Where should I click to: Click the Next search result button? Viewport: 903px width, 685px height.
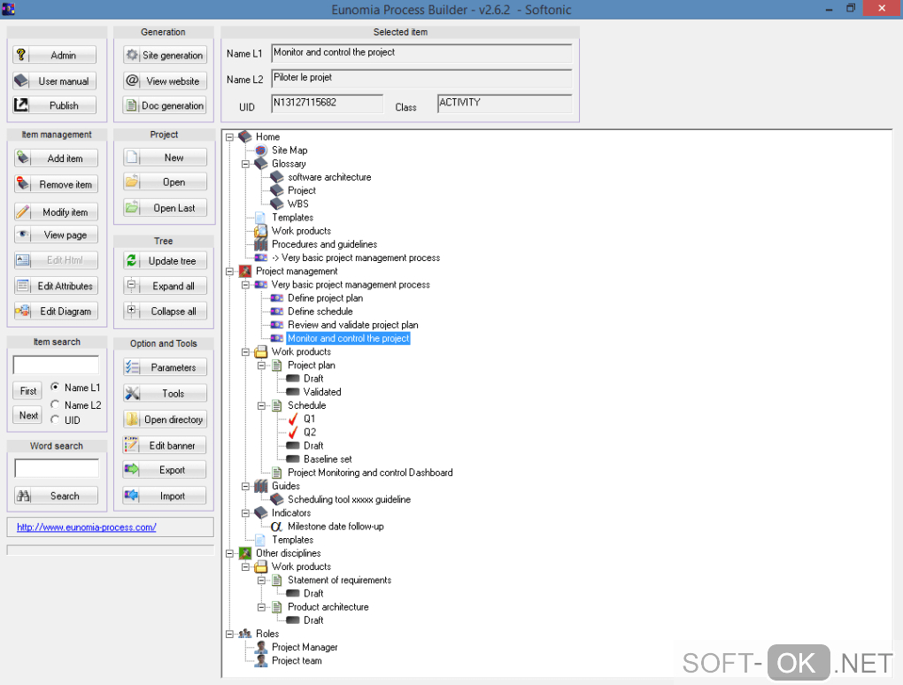pos(27,415)
